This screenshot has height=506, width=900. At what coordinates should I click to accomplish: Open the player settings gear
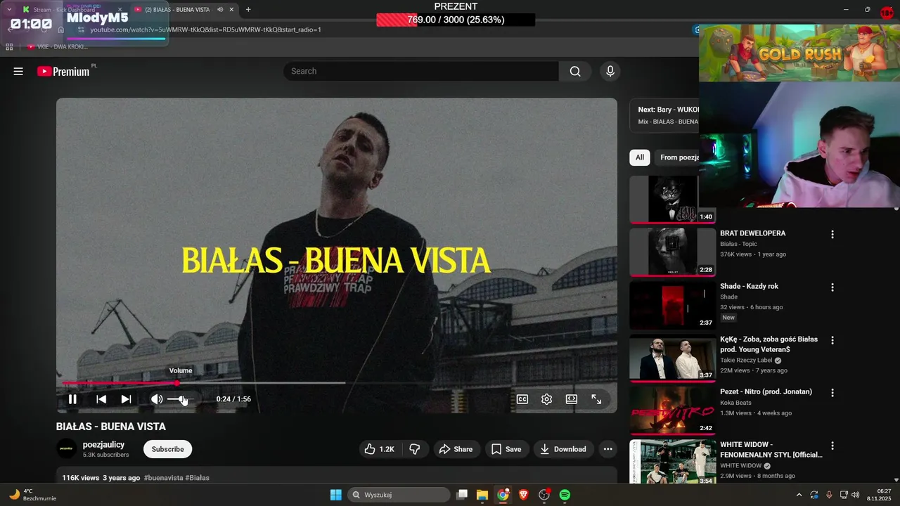pos(547,399)
